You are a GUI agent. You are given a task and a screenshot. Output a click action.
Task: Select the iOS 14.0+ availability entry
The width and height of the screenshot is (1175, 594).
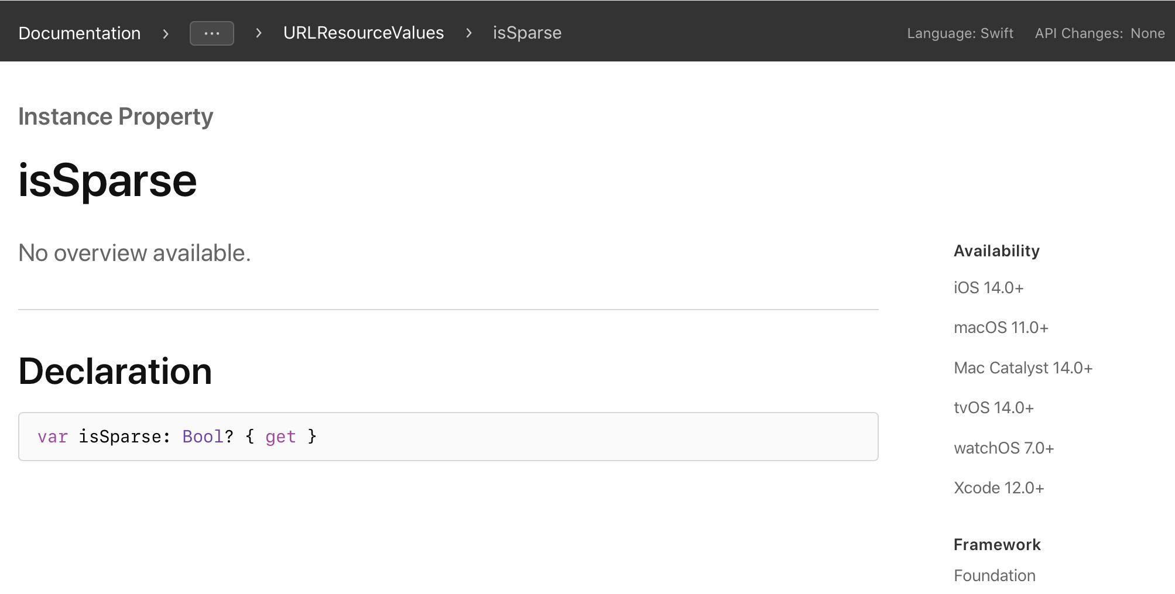point(988,288)
